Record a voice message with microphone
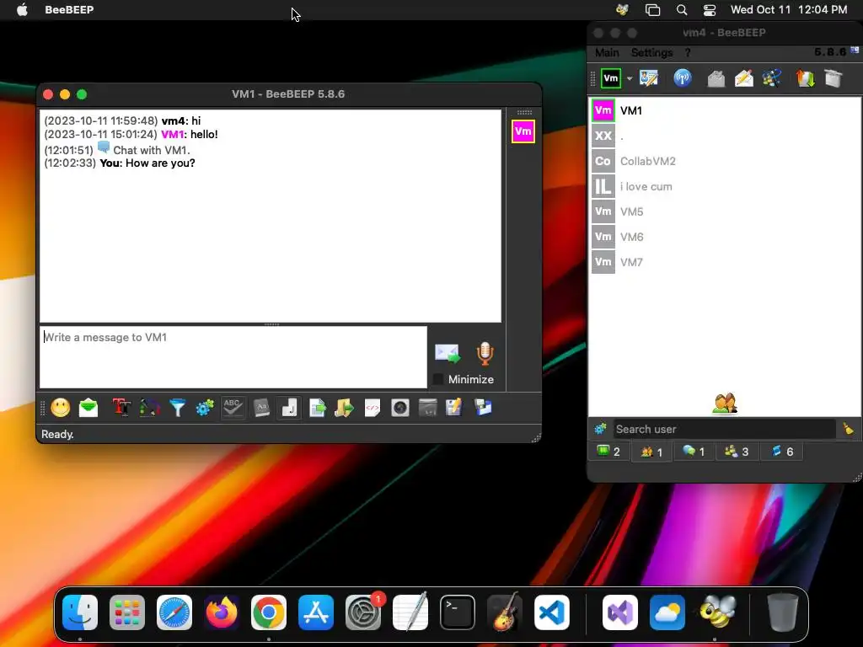The height and width of the screenshot is (647, 863). pos(485,353)
